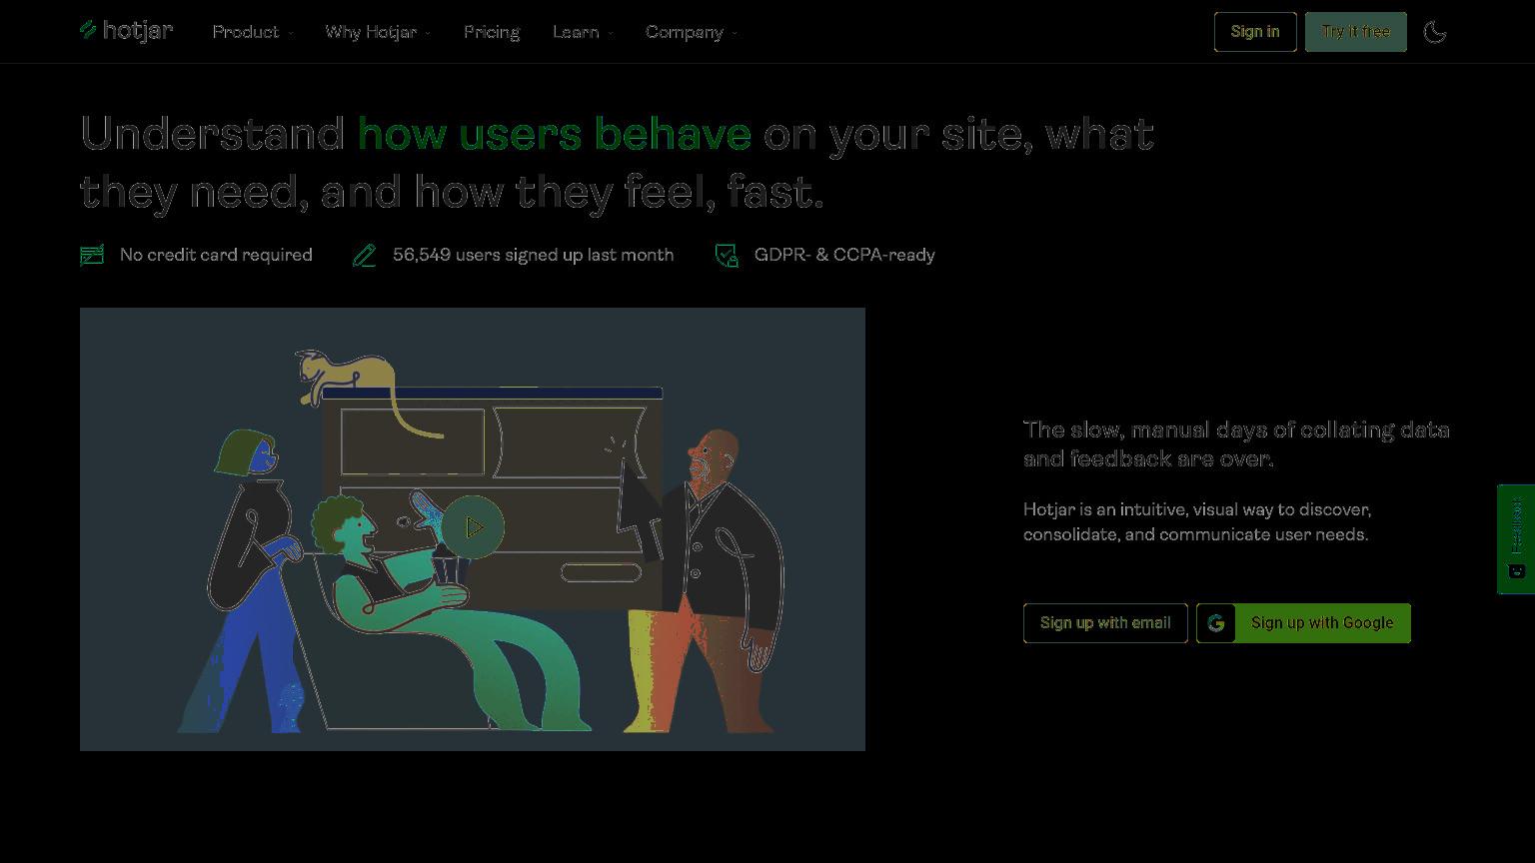The height and width of the screenshot is (863, 1535).
Task: Click the pencil sign-up icon
Action: (x=365, y=255)
